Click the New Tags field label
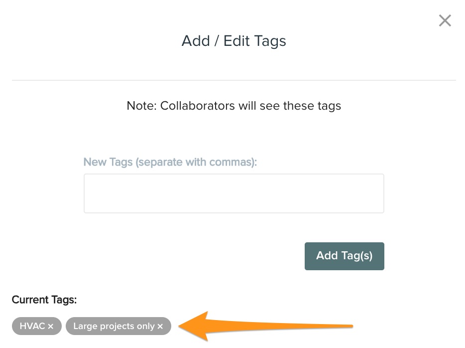The width and height of the screenshot is (465, 348). click(x=170, y=162)
